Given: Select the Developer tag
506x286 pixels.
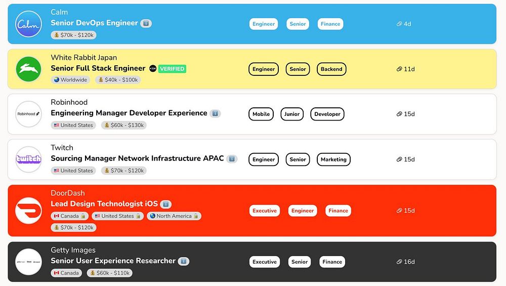Looking at the screenshot, I should (x=327, y=114).
